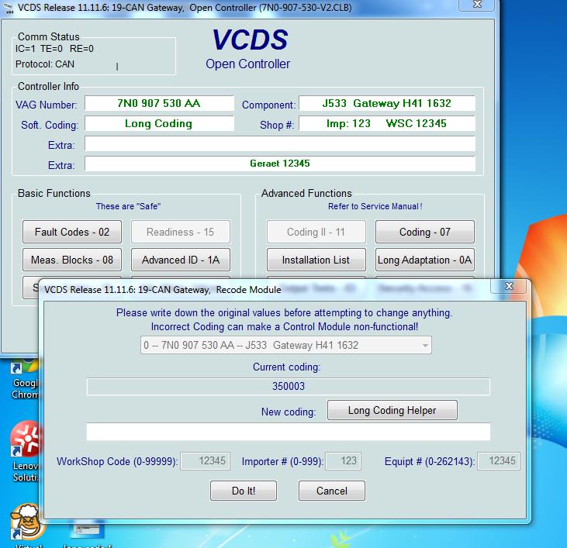The image size is (567, 548).
Task: Open the Lenovo Solution desktop shortcut
Action: click(x=25, y=452)
